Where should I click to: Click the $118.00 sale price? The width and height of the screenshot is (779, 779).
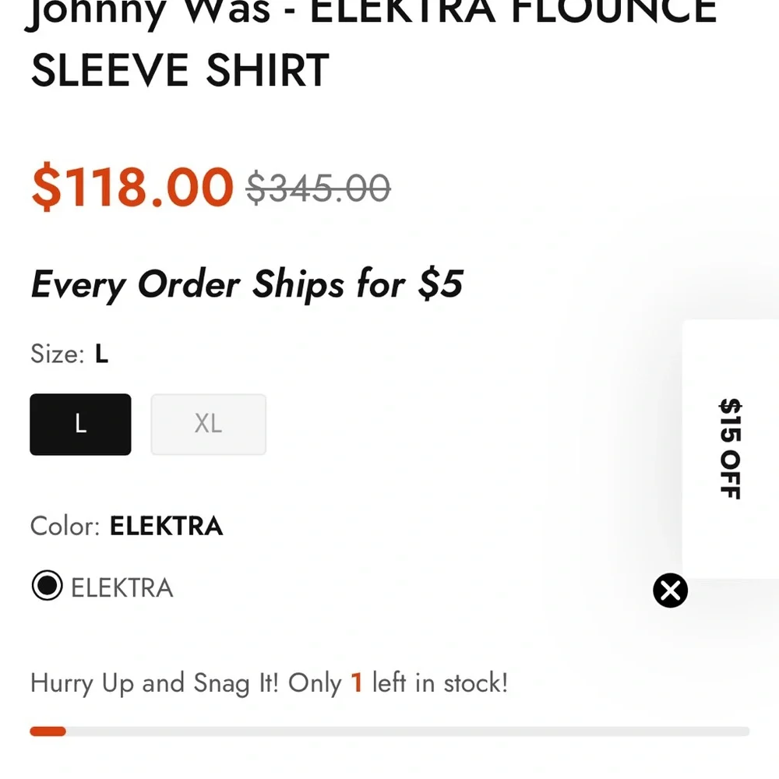click(x=132, y=188)
